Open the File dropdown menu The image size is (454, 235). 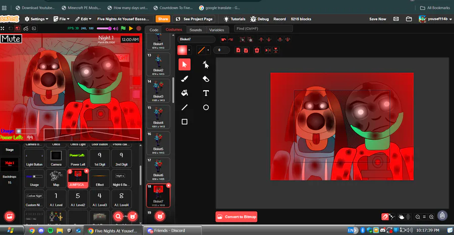click(62, 19)
